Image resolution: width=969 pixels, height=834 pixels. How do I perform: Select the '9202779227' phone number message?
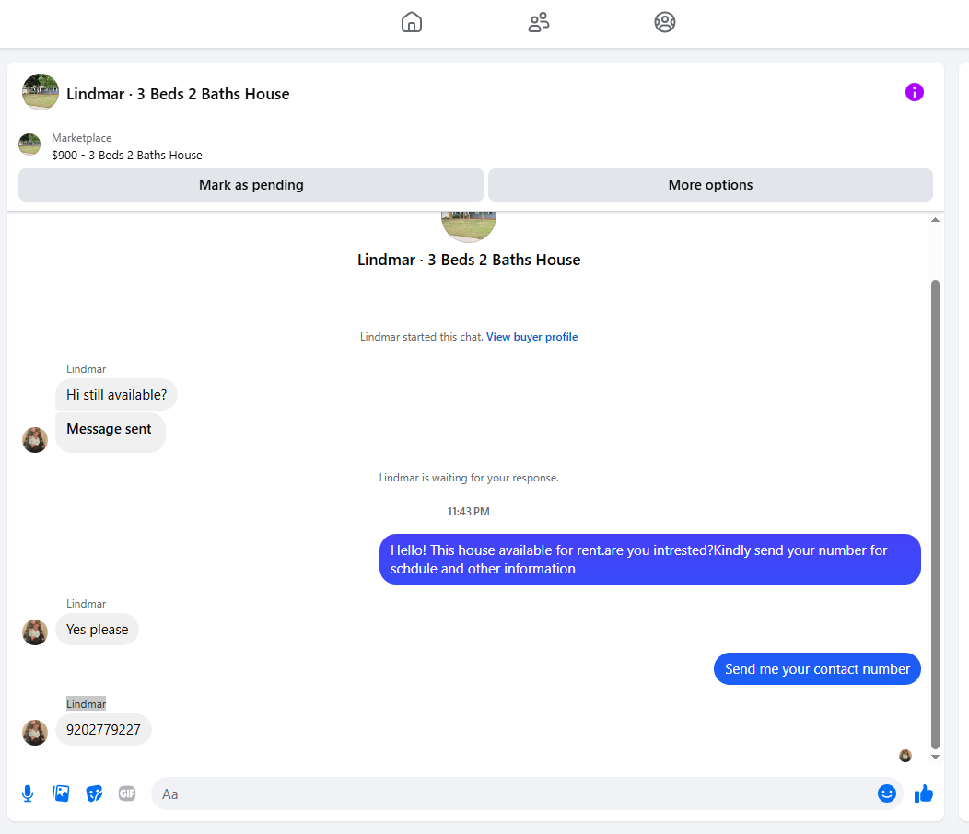click(x=103, y=730)
